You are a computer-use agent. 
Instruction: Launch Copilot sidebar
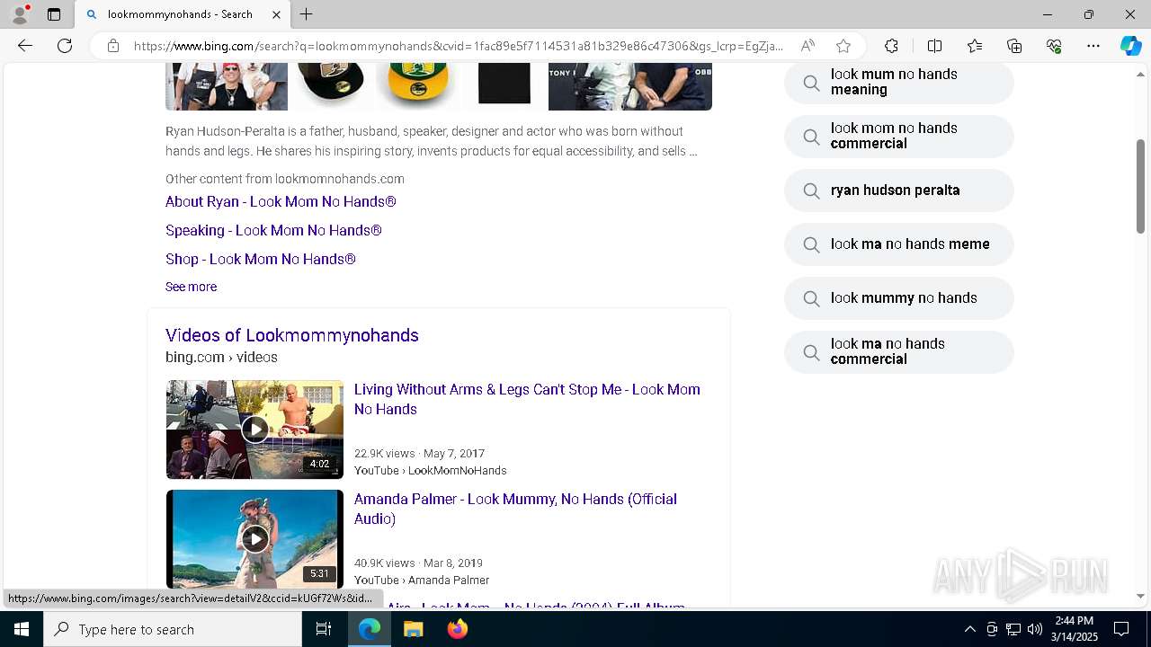click(1130, 46)
